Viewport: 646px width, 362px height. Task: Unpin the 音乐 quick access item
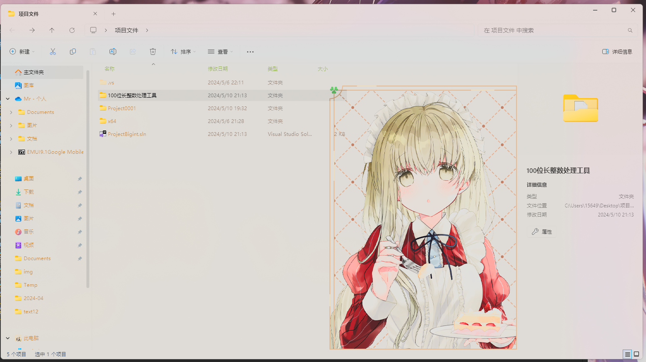[80, 232]
